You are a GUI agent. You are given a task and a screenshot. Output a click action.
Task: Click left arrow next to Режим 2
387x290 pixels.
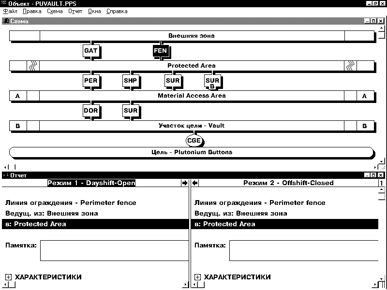pyautogui.click(x=195, y=183)
